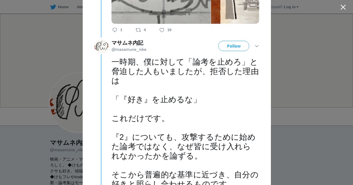
Task: Close the tweet overlay with X
Action: (x=343, y=7)
